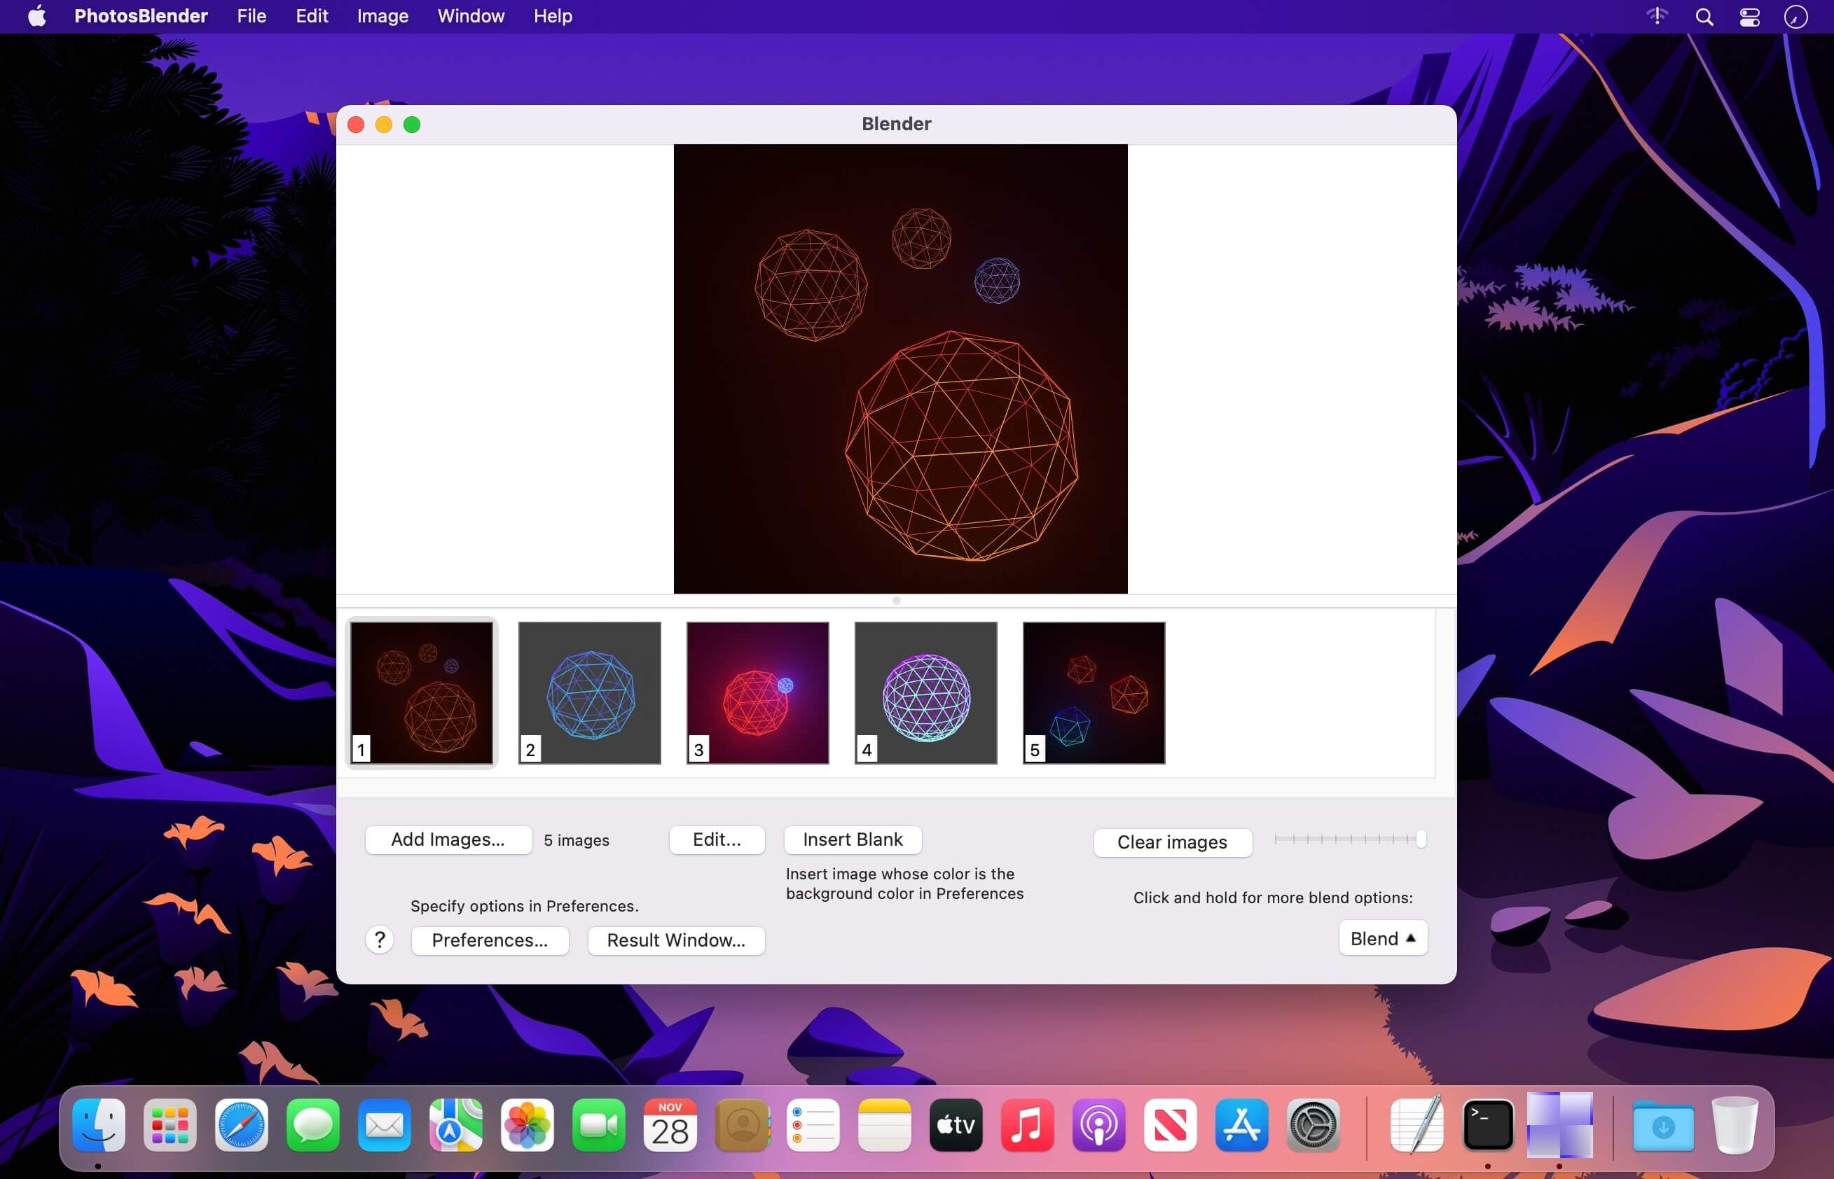Open the Image menu
Image resolution: width=1834 pixels, height=1179 pixels.
coord(382,16)
